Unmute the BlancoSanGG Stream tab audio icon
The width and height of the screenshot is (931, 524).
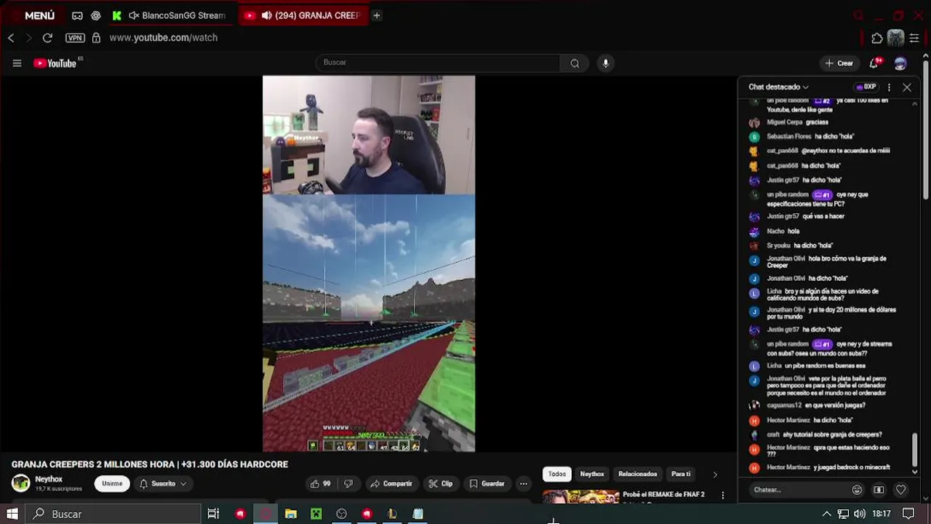pos(133,15)
